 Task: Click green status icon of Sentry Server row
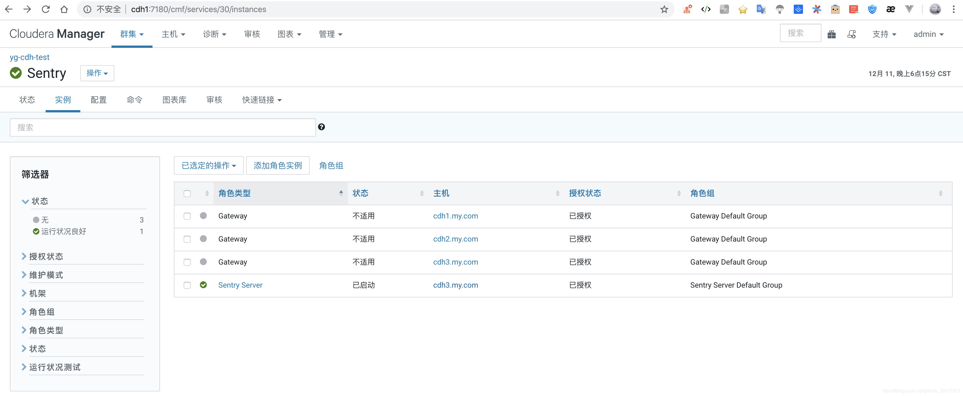tap(203, 285)
